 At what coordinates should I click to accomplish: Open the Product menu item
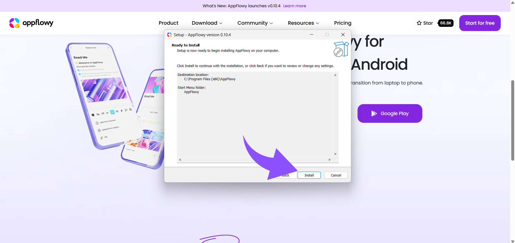168,23
